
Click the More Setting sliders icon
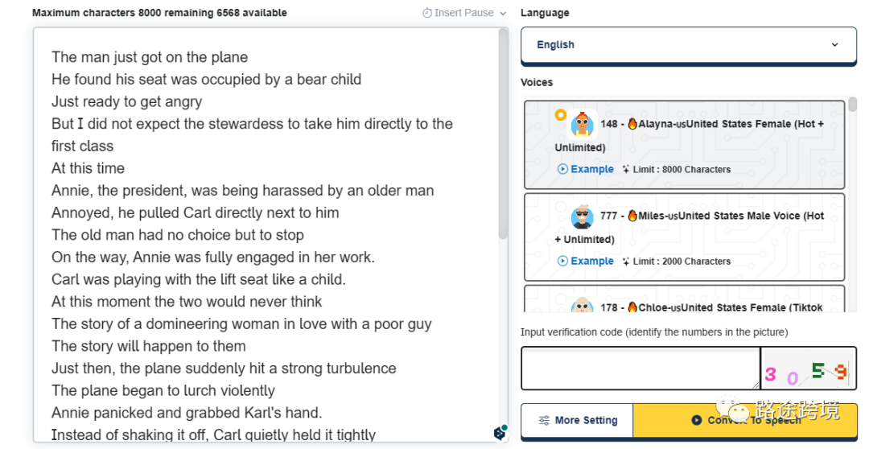(544, 420)
